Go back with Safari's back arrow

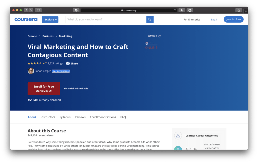tap(26, 10)
